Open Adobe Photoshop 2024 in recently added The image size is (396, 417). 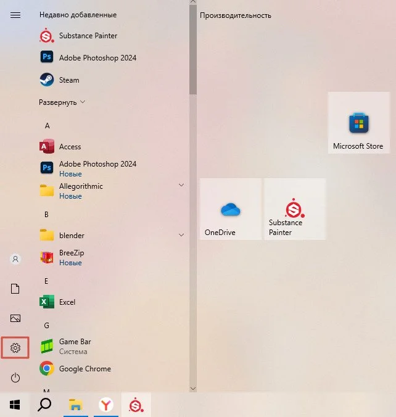click(x=88, y=57)
